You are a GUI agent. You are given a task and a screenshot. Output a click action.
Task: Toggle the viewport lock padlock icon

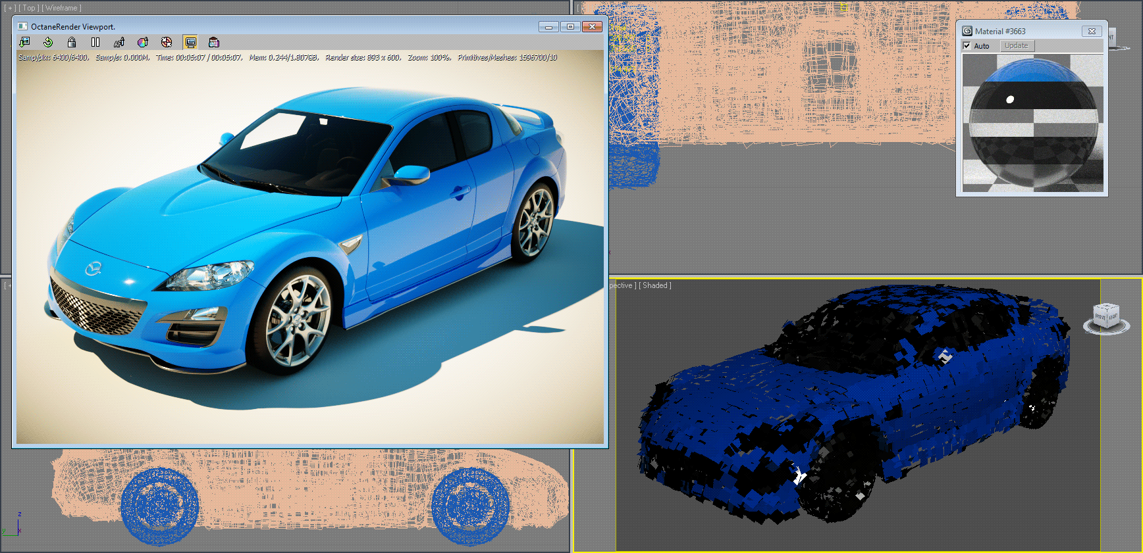pos(72,42)
